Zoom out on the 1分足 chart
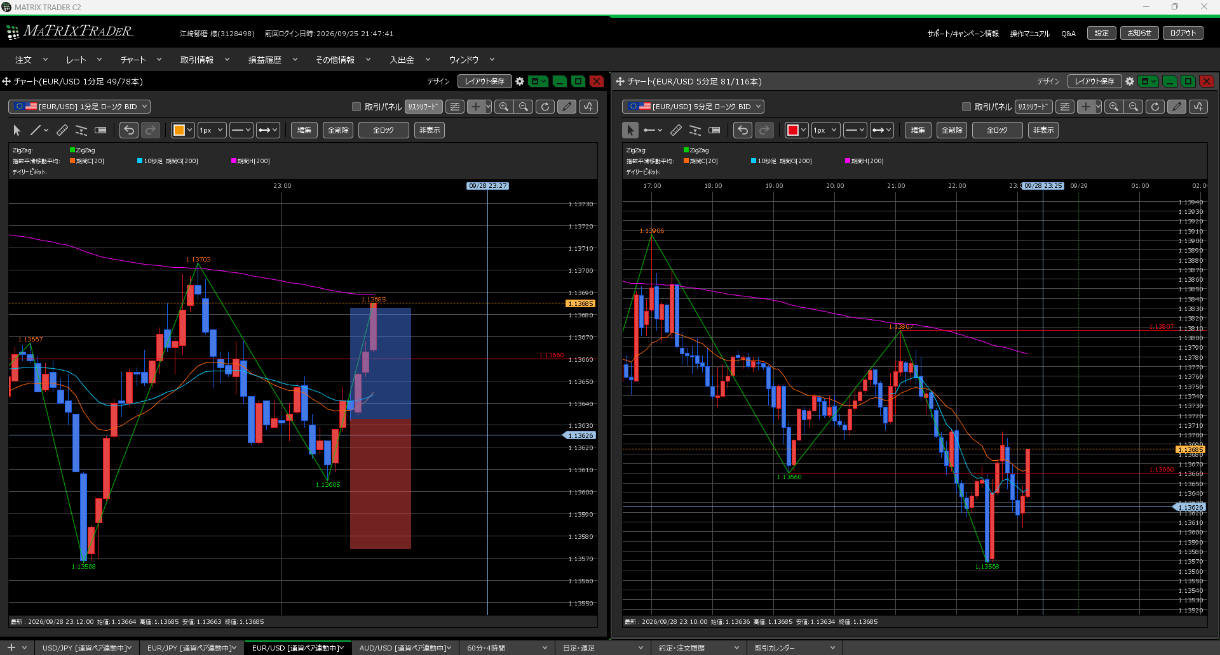Screen dimensions: 1220x655 (524, 107)
